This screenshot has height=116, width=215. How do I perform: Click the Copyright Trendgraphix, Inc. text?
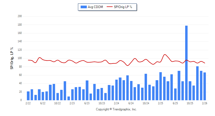point(116,109)
